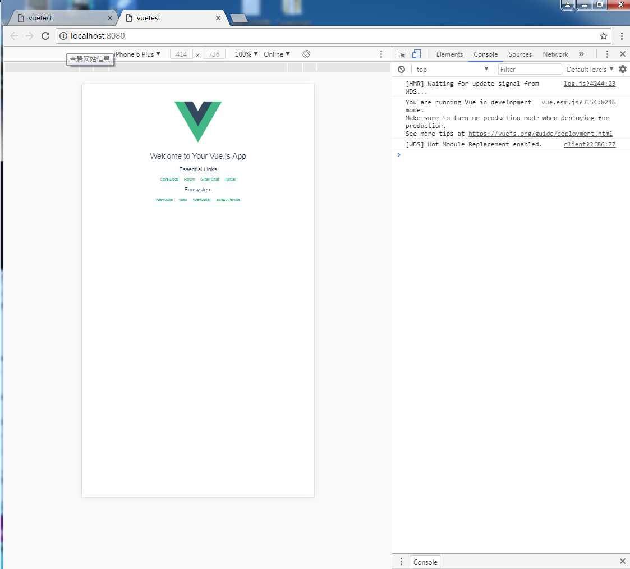Follow the vuejs.org deployment guide link

(x=540, y=134)
